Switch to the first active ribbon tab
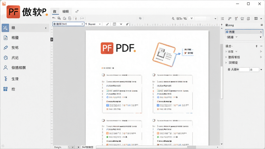265x149 pixels. [55, 11]
